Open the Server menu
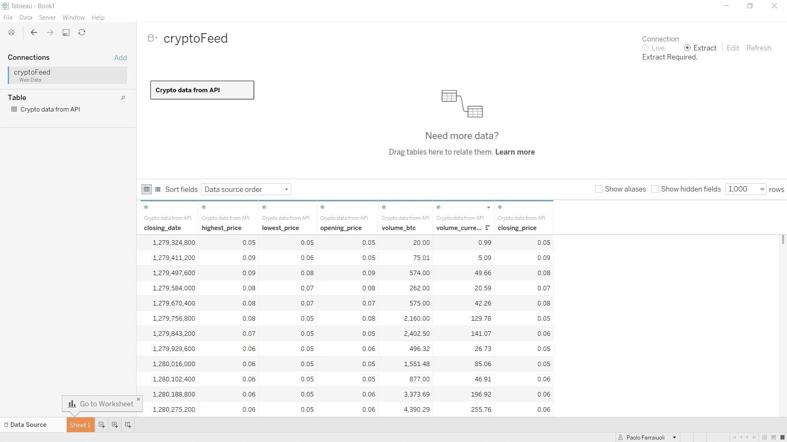Viewport: 787px width, 442px height. [47, 17]
